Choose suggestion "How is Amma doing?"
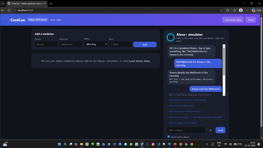The height and width of the screenshot is (148, 263). pyautogui.click(x=178, y=117)
